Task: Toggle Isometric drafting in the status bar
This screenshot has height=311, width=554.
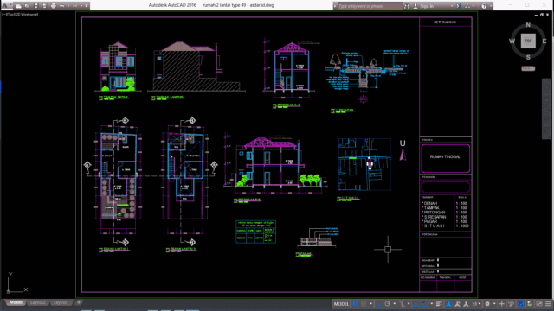Action: pos(402,304)
